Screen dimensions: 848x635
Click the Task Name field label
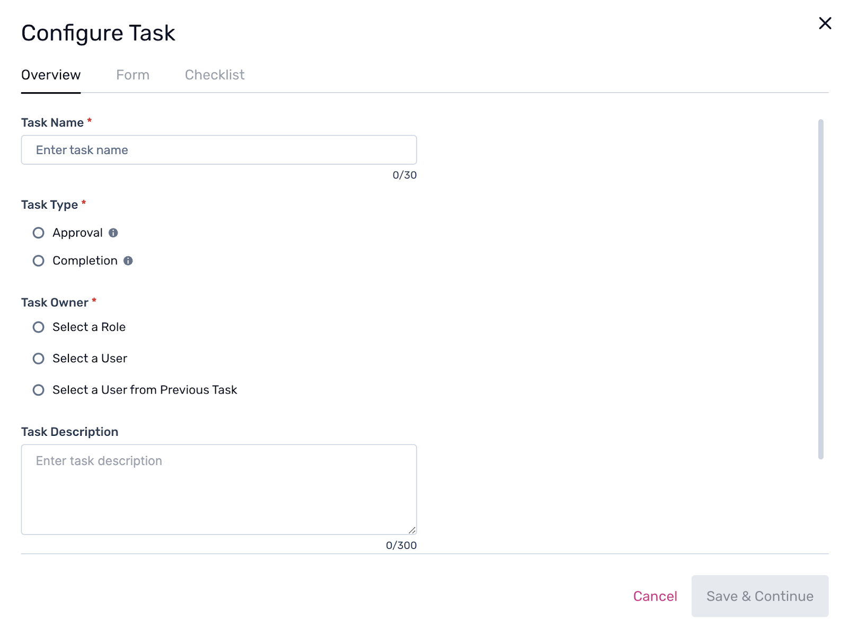(x=52, y=123)
